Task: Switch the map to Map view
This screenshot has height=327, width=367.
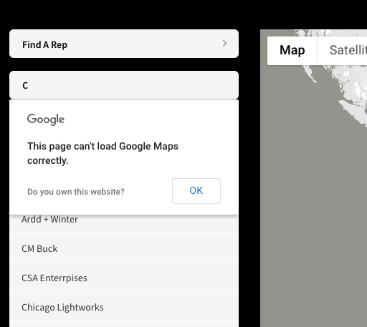Action: [x=292, y=50]
